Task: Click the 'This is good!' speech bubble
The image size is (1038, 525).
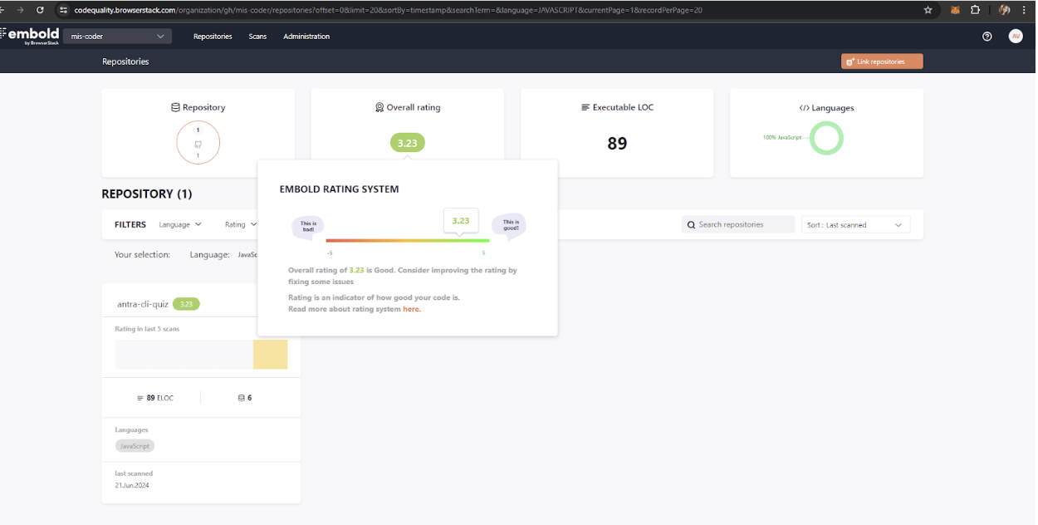Action: coord(509,225)
